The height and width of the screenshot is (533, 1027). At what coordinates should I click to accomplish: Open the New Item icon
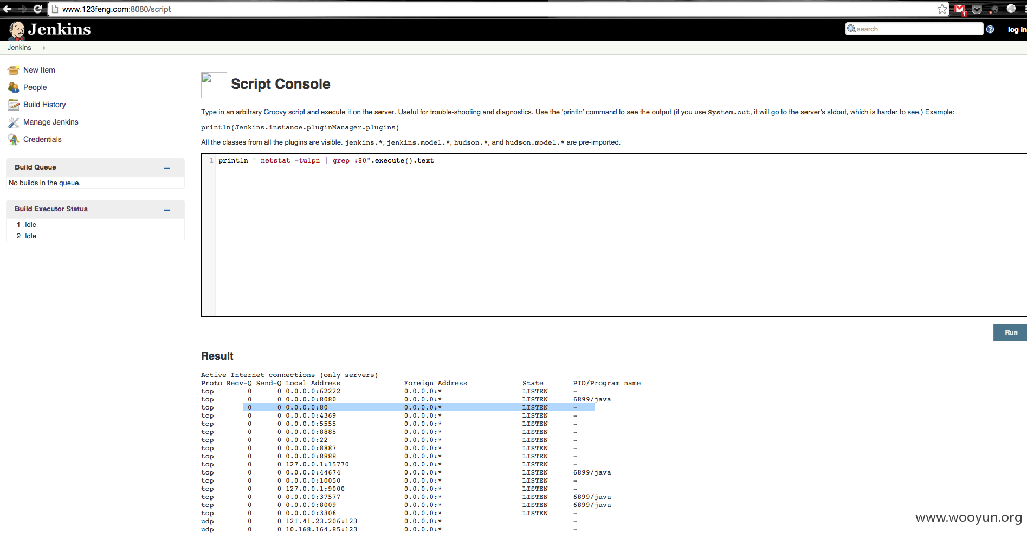[14, 70]
